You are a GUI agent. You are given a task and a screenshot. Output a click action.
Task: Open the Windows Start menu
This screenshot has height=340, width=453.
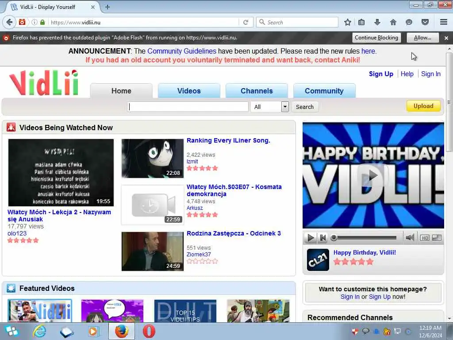pos(11,331)
